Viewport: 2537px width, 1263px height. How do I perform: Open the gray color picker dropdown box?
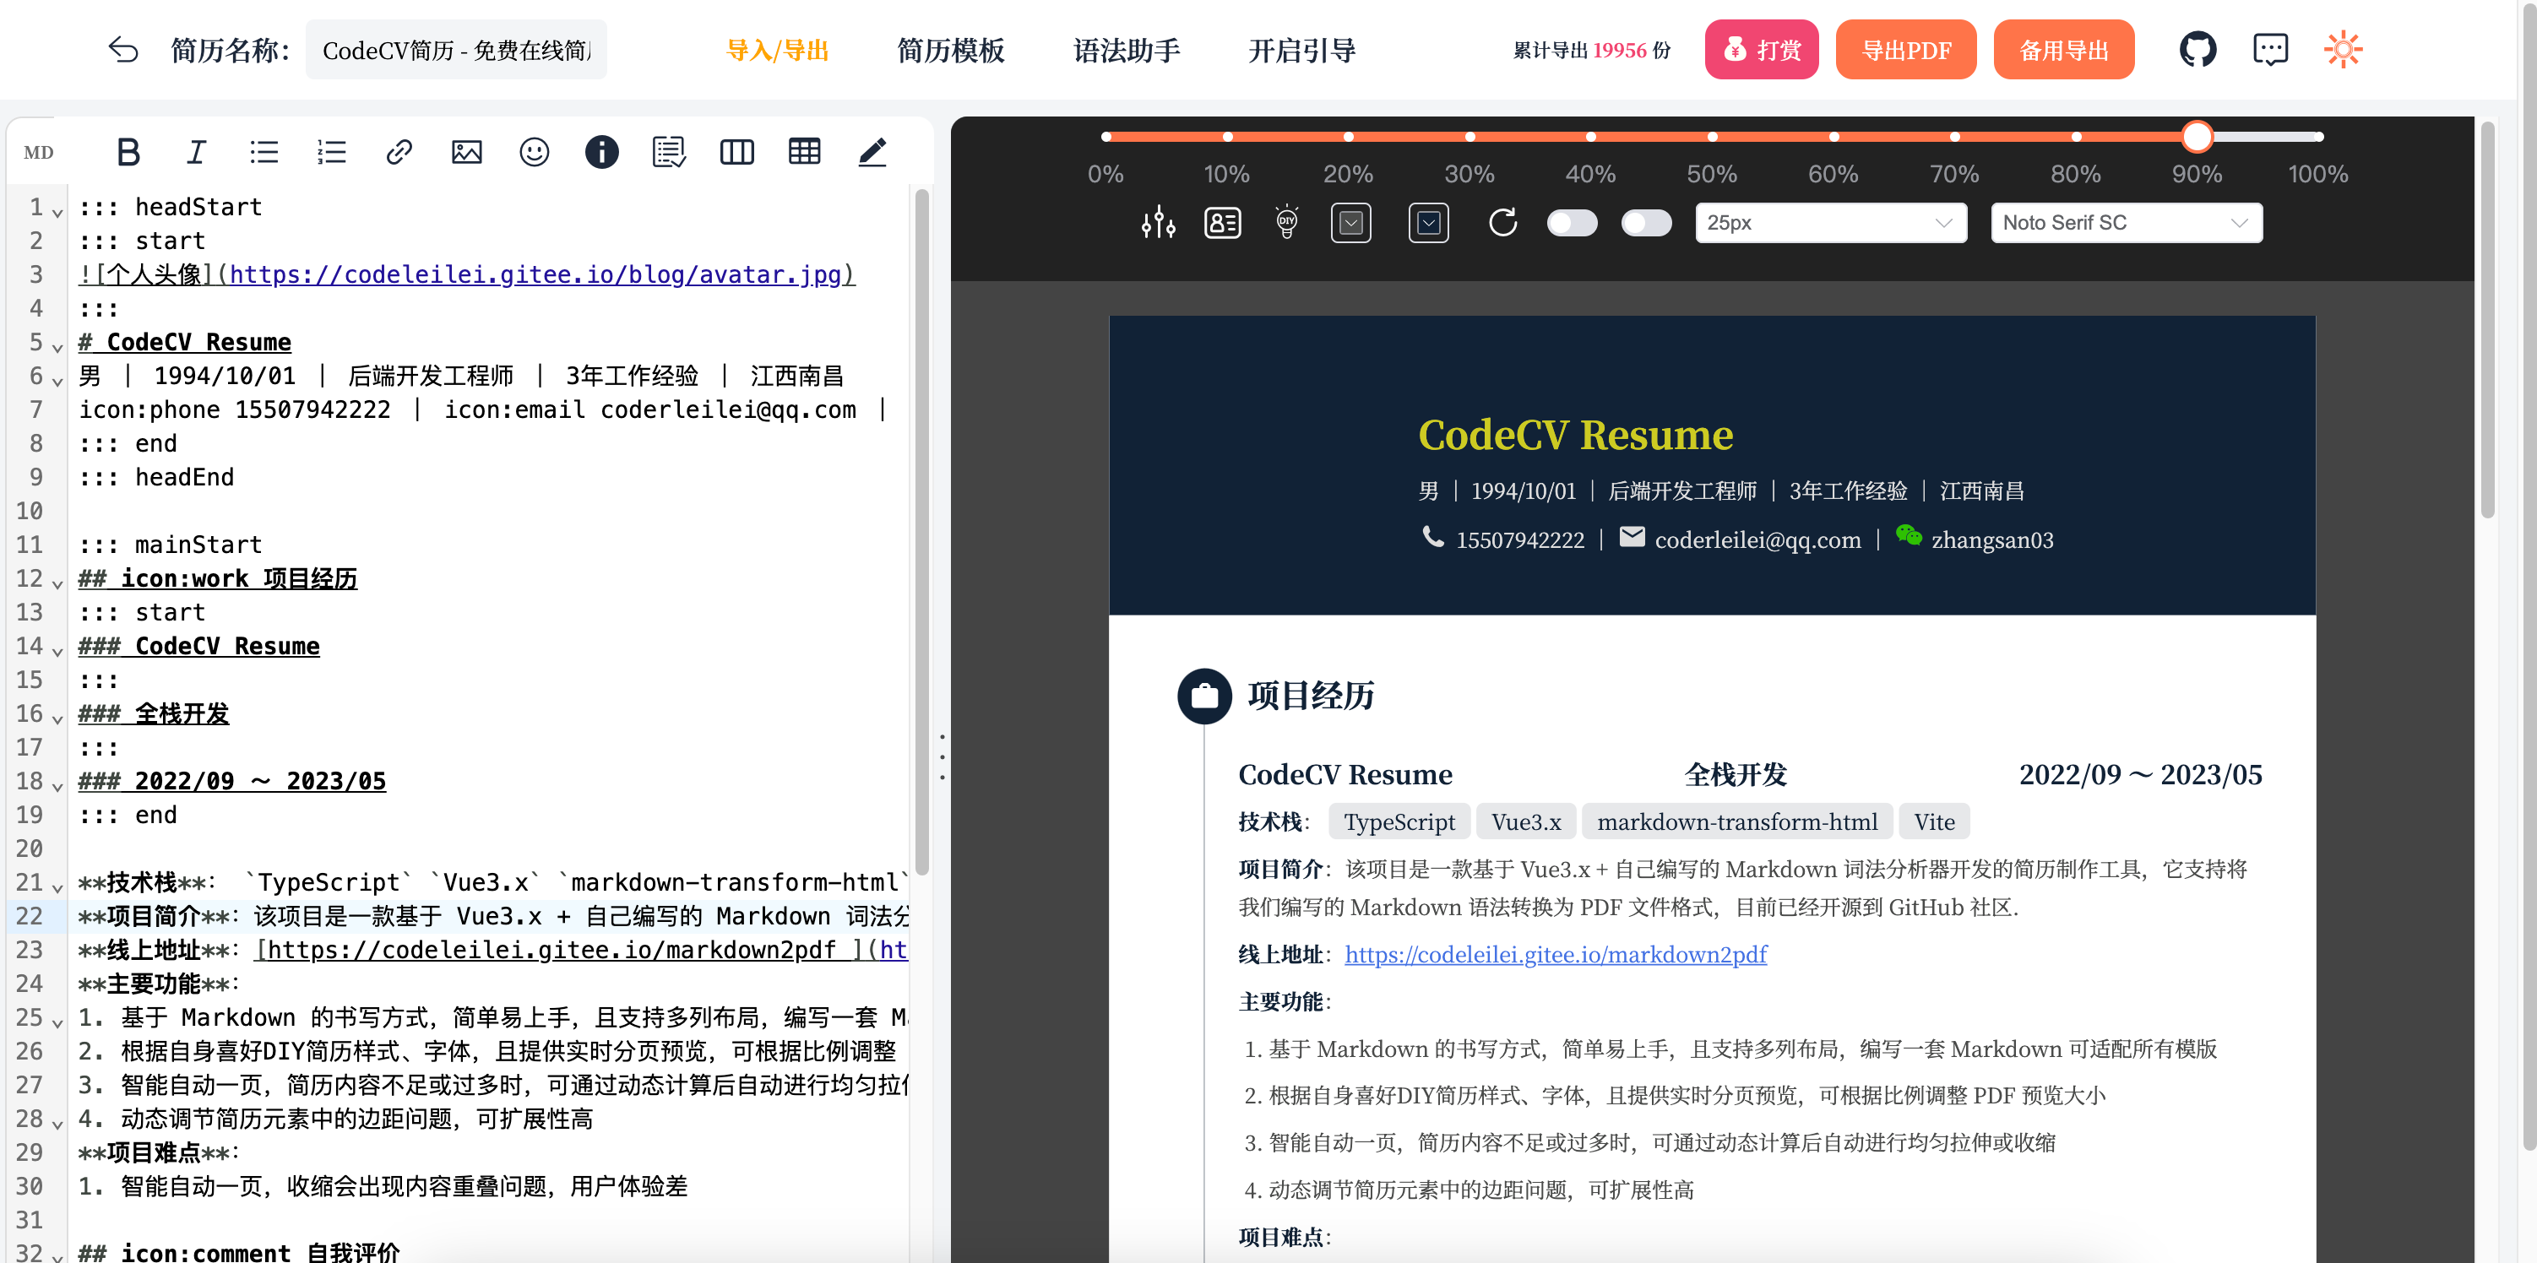1351,224
